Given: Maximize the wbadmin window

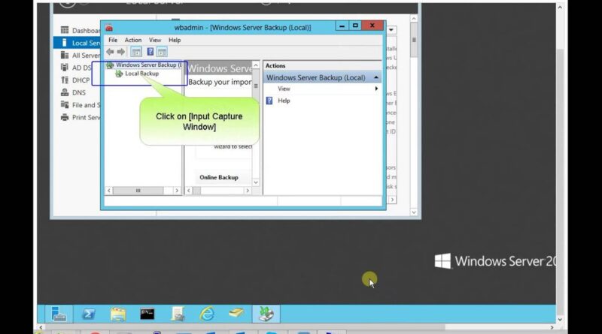Looking at the screenshot, I should click(355, 26).
